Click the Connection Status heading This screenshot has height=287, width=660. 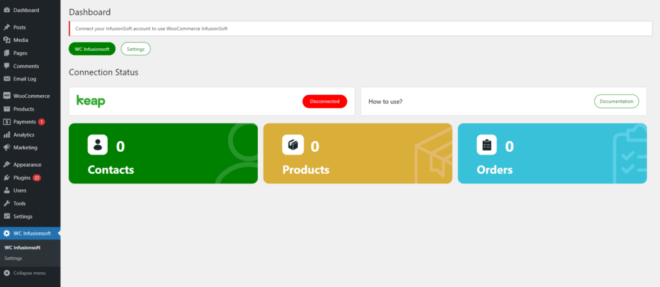104,72
